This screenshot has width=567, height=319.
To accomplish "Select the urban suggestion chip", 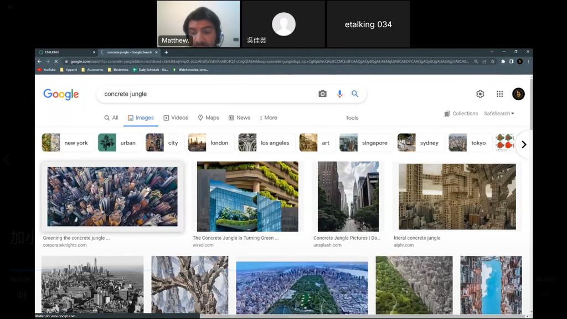I will [x=120, y=143].
